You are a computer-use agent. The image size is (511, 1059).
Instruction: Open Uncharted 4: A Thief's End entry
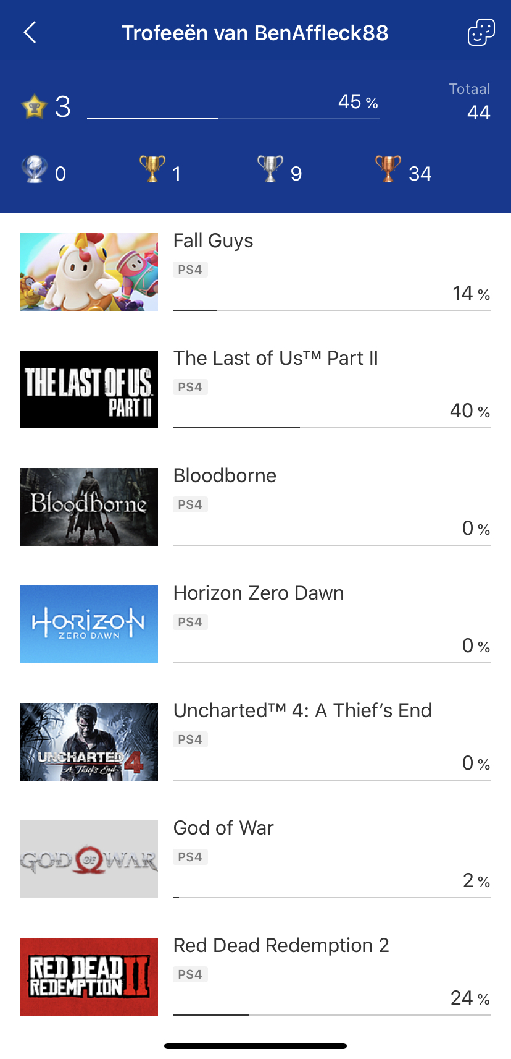(x=255, y=742)
